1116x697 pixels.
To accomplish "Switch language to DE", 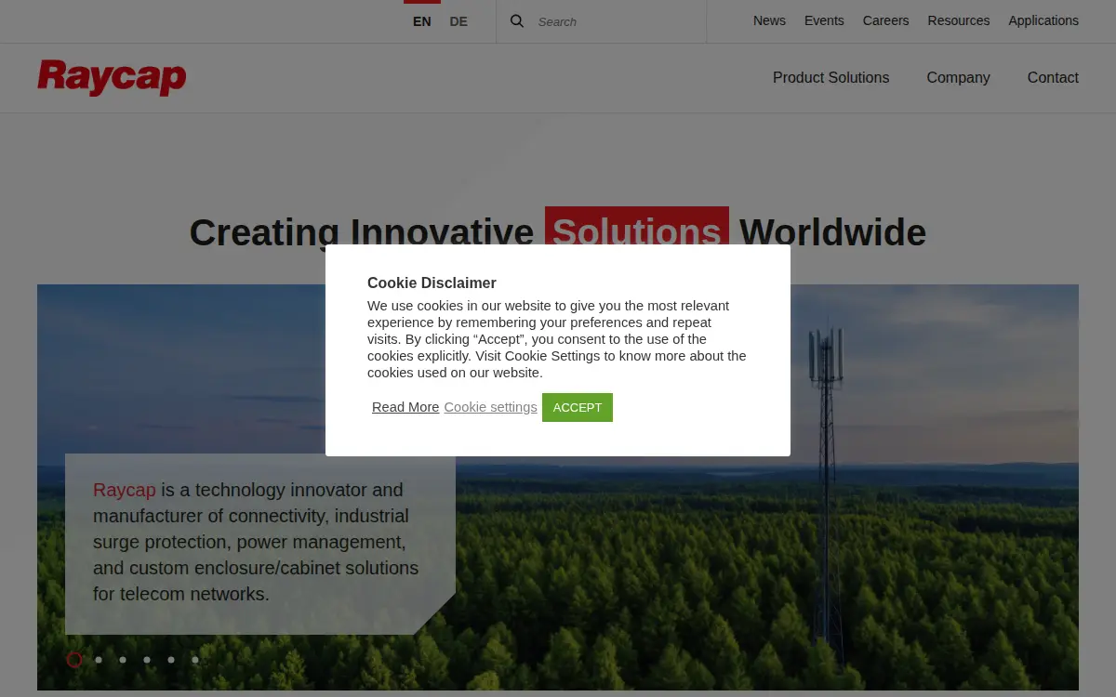I will 458,21.
